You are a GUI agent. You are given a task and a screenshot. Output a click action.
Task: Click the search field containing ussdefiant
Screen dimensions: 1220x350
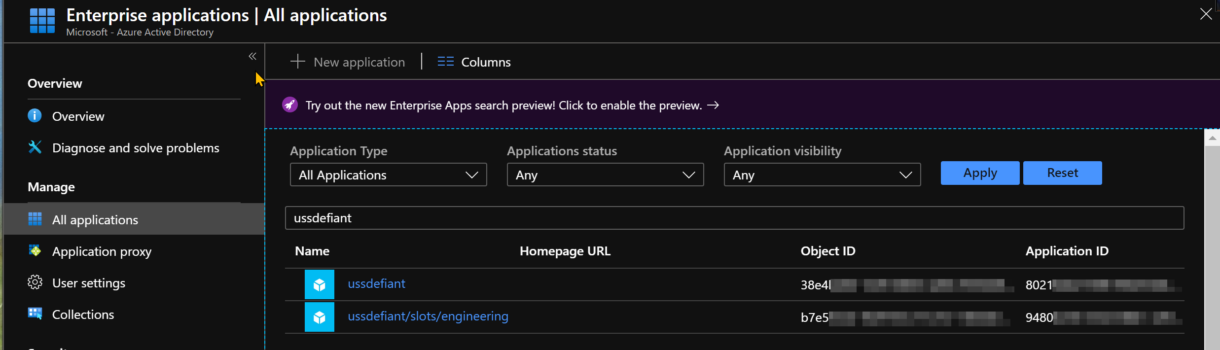[x=734, y=218]
